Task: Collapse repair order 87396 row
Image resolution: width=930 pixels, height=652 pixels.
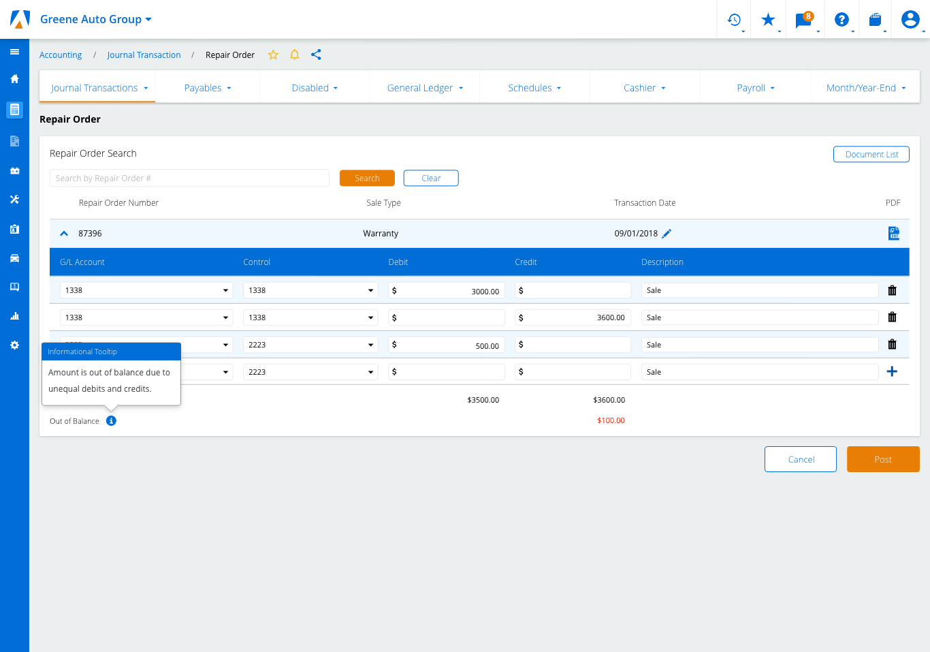Action: 64,234
